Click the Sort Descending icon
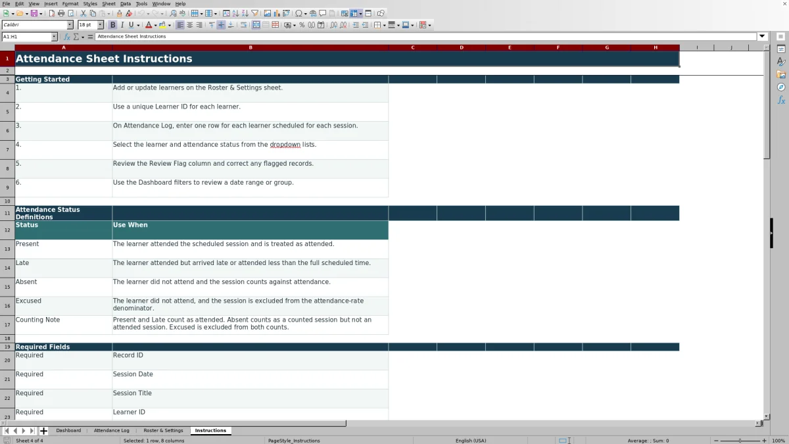 [x=245, y=13]
